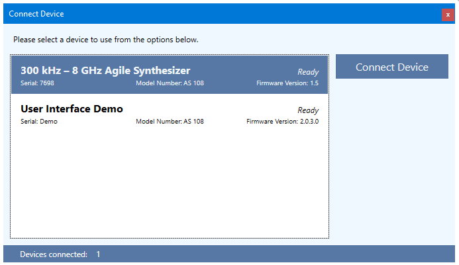Click Ready status of User Interface Demo
459x265 pixels.
308,110
